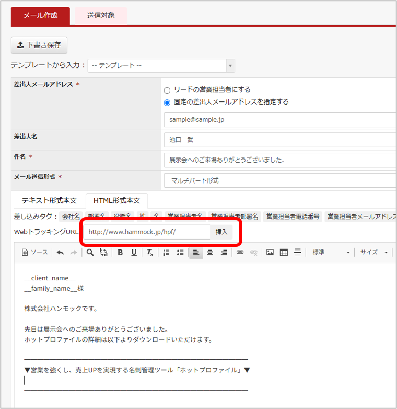
Task: Insert a horizontal line
Action: tap(298, 252)
